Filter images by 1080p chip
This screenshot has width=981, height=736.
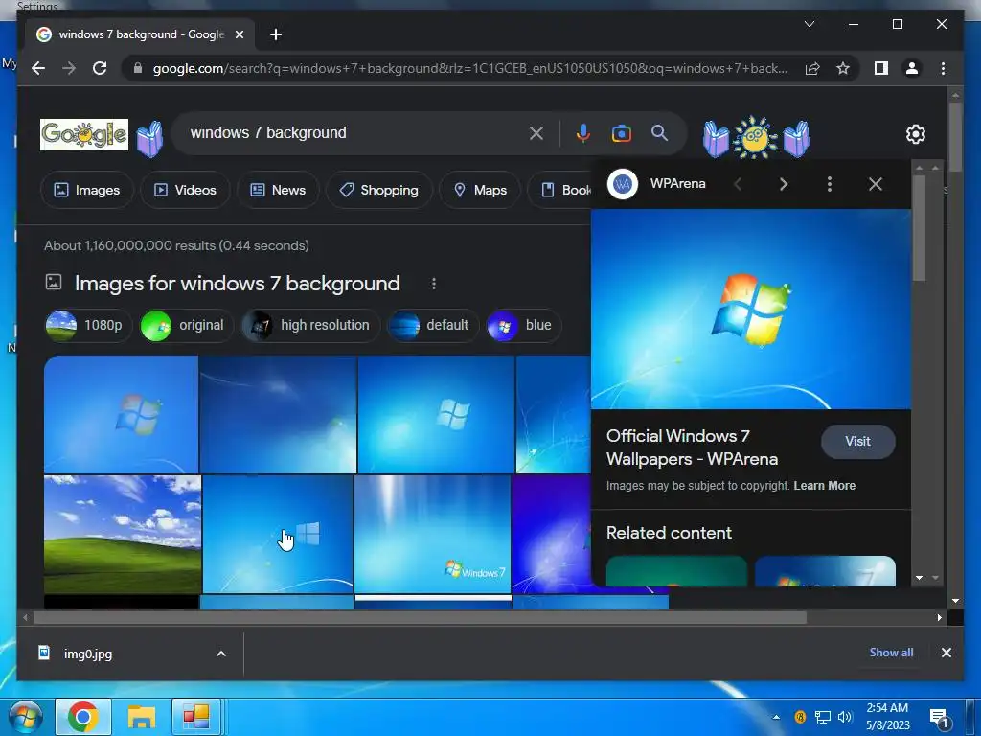(88, 326)
